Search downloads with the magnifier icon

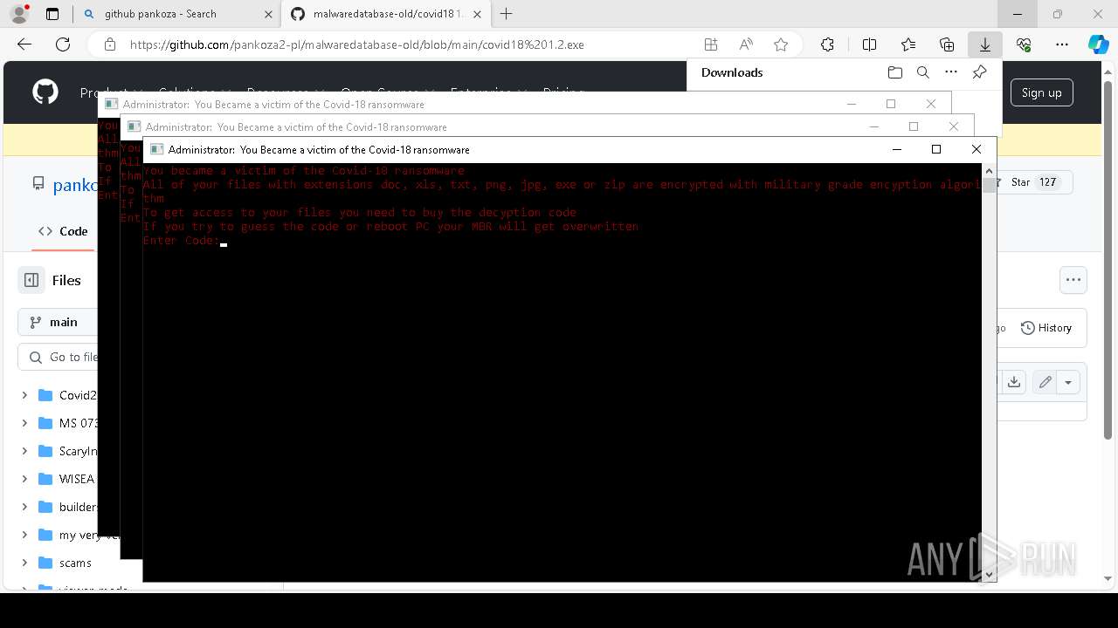pyautogui.click(x=923, y=72)
